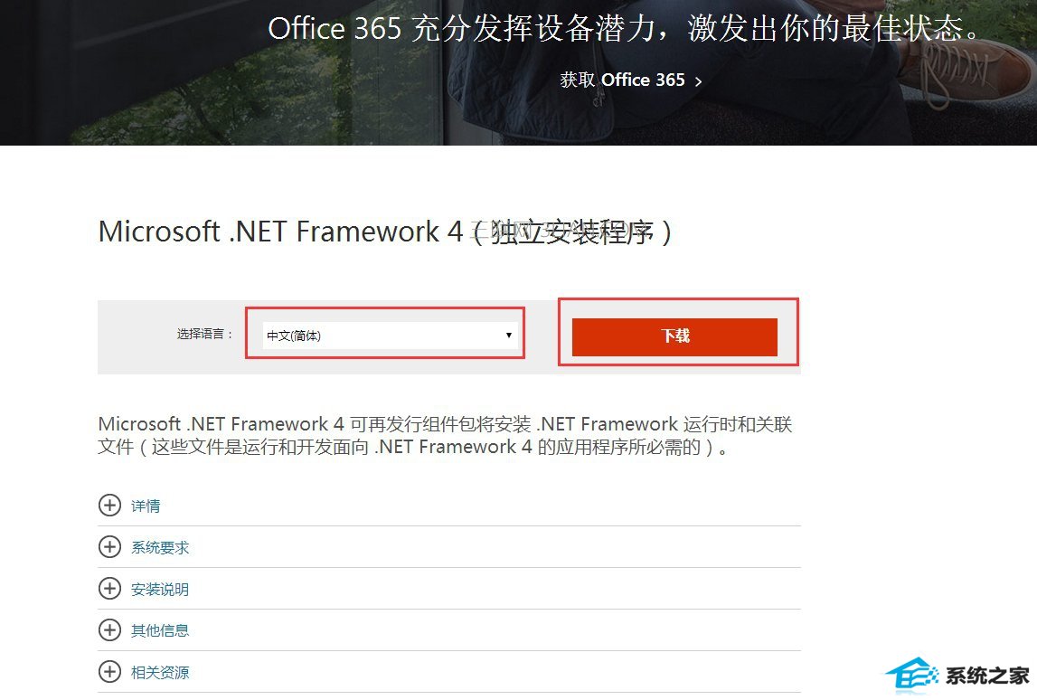The image size is (1037, 700).
Task: Click the Office 365 banner headline
Action: (x=624, y=28)
